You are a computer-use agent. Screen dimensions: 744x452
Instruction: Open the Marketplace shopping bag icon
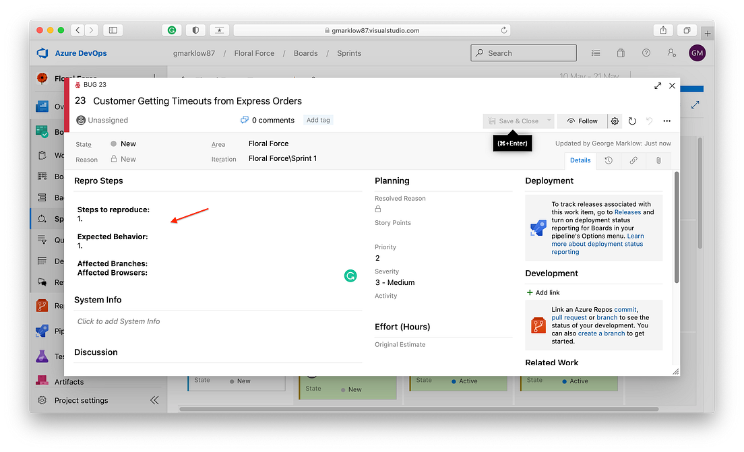tap(620, 53)
